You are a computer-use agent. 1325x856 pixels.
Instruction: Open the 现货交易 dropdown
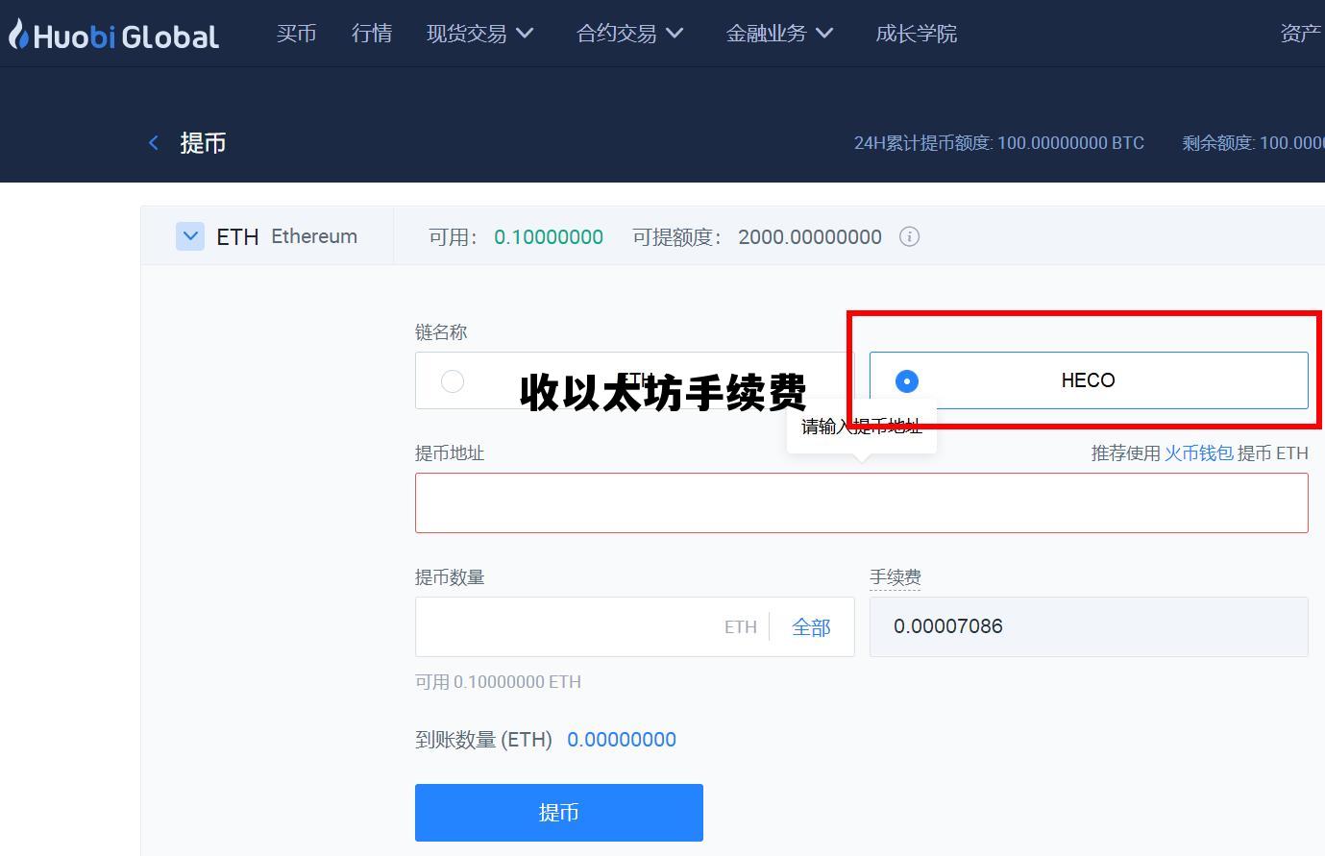(x=480, y=33)
